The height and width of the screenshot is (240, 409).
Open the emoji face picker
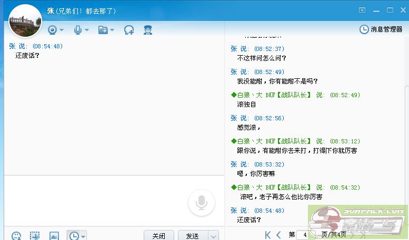click(x=16, y=236)
